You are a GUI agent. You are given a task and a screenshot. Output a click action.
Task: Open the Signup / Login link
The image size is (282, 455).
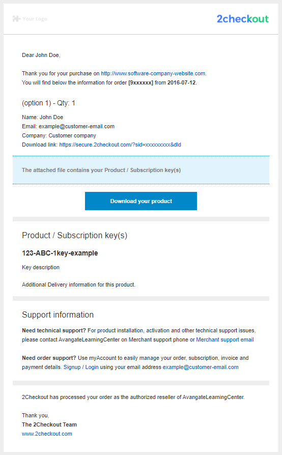click(81, 367)
